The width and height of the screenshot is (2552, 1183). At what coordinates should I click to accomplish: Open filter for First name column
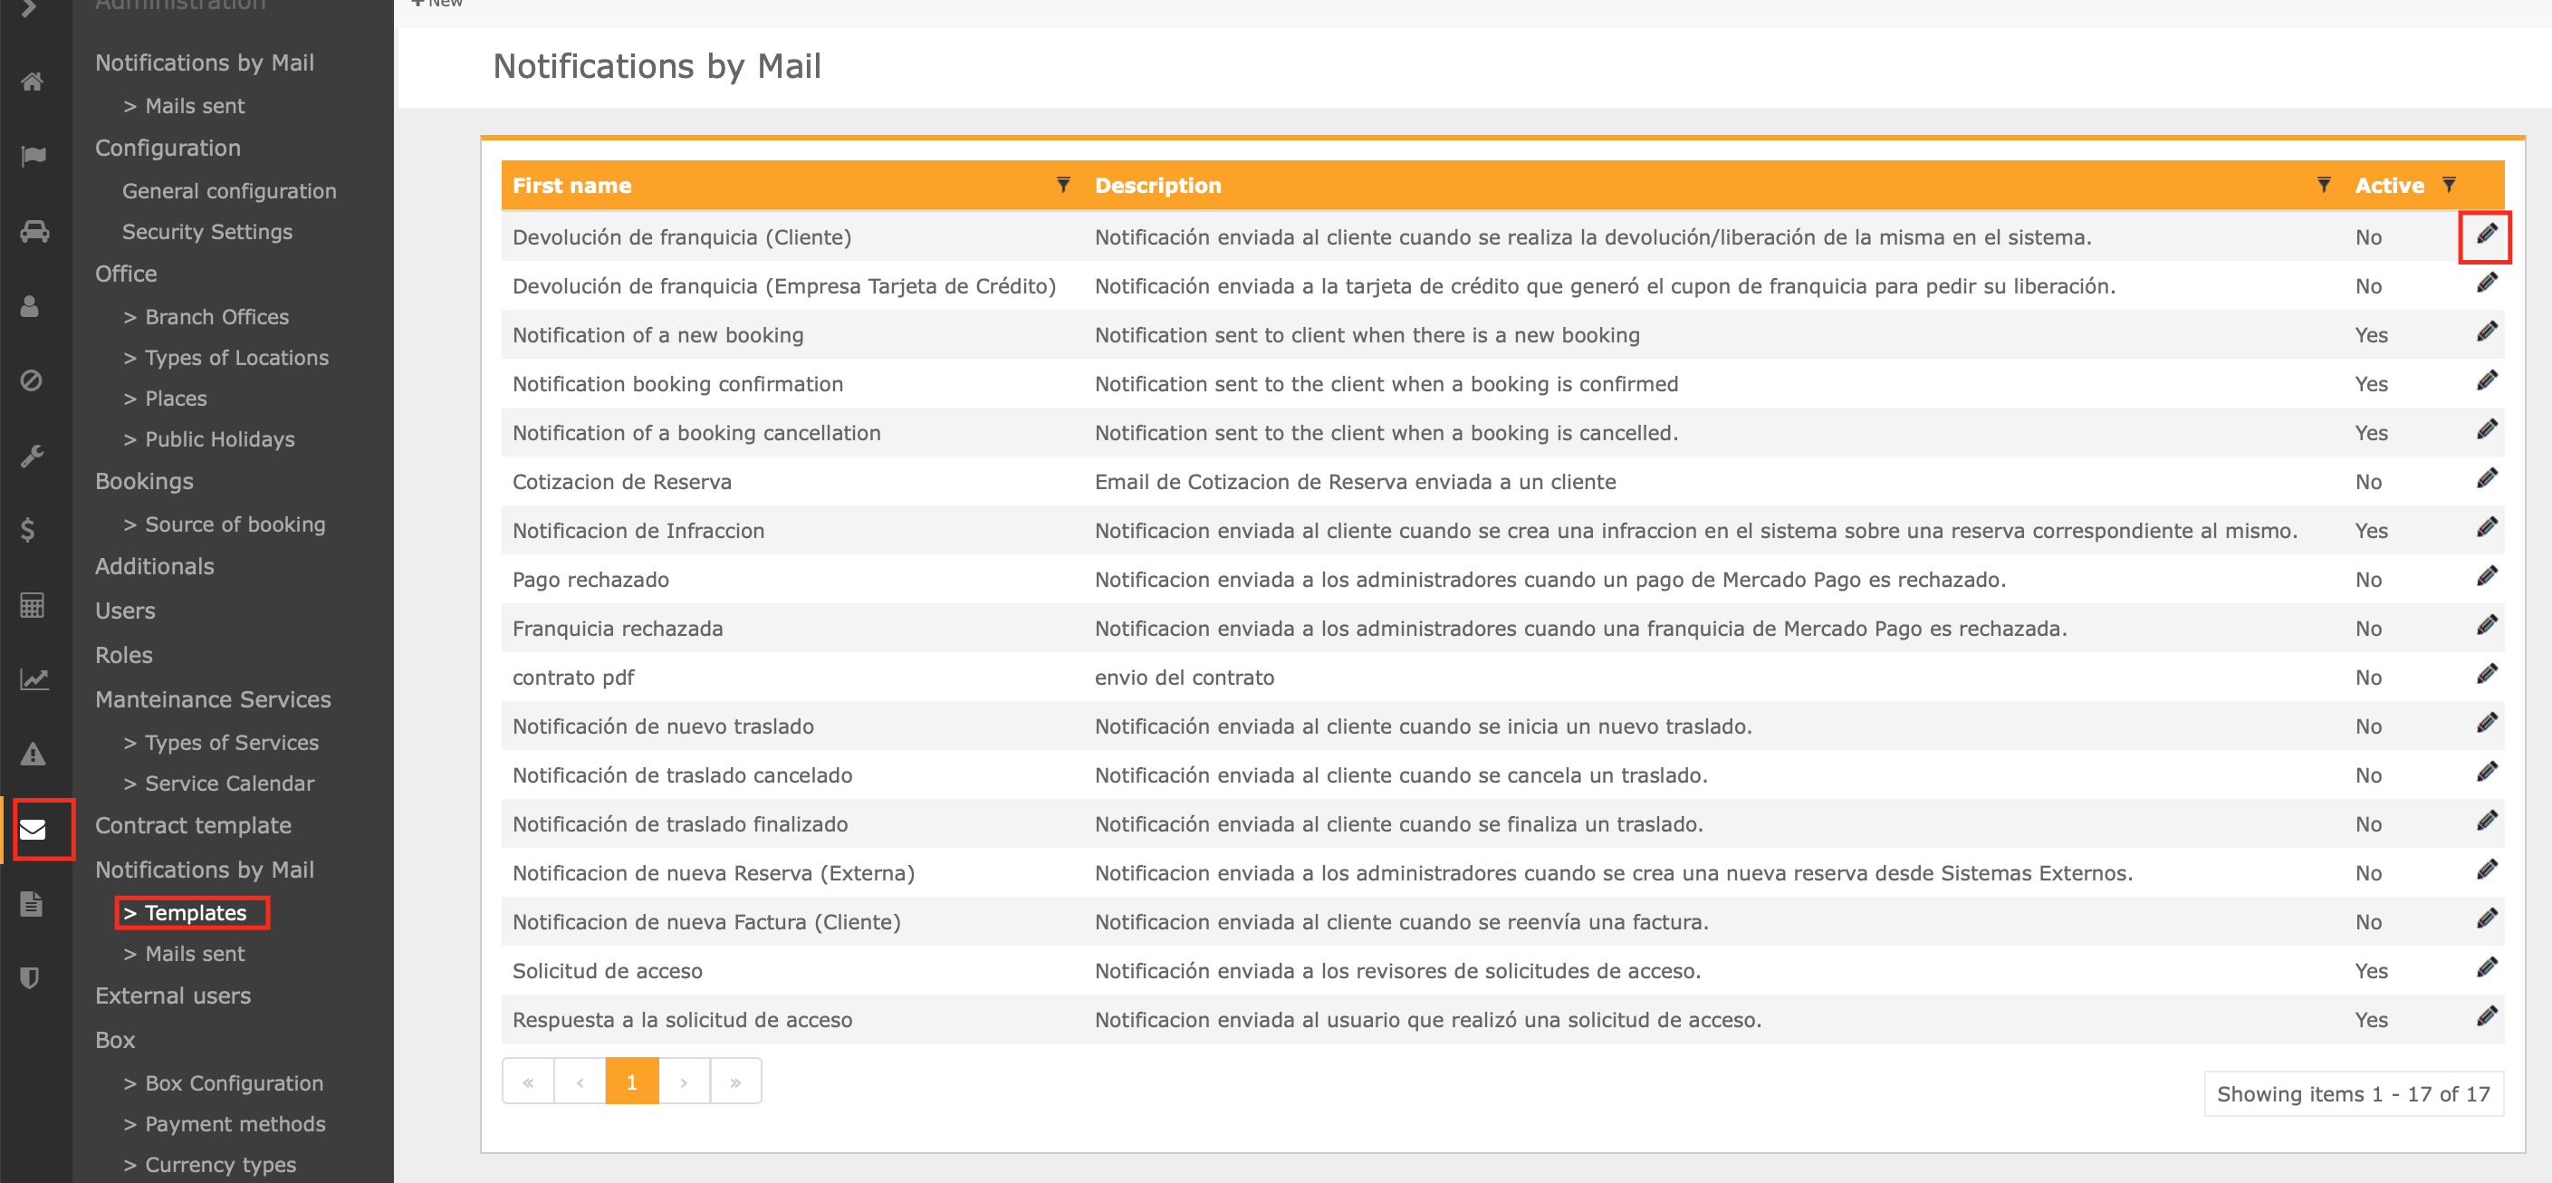coord(1063,186)
